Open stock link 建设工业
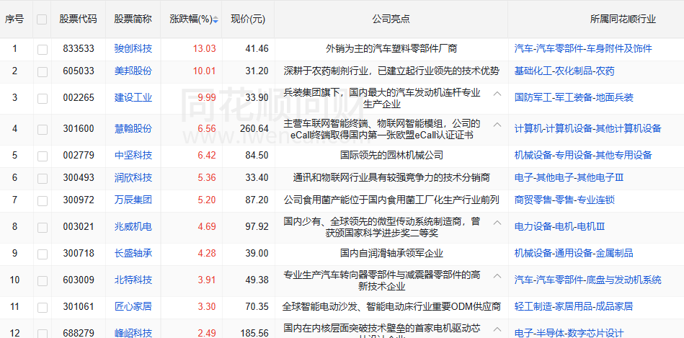Screen dimensions: 684x338 coord(133,98)
